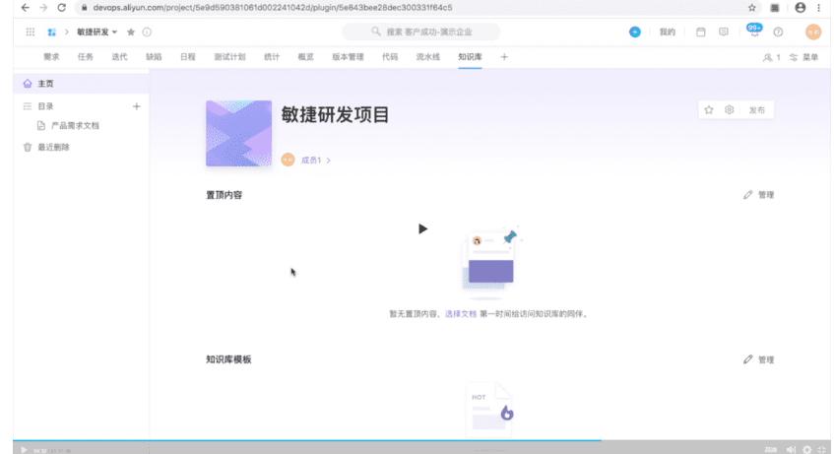Open 成员1 members link
The height and width of the screenshot is (454, 834).
(315, 160)
